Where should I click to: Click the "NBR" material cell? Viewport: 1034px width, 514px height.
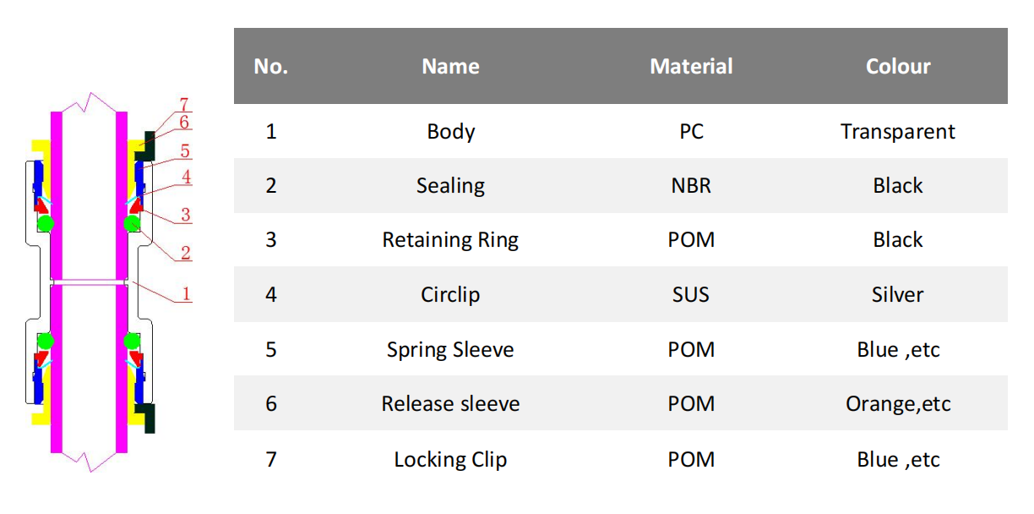tap(691, 186)
